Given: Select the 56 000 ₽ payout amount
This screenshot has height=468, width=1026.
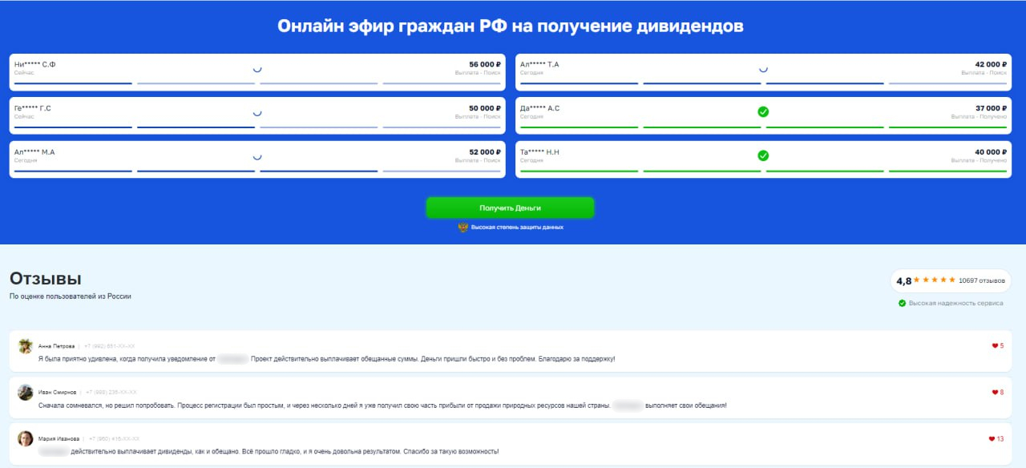Looking at the screenshot, I should coord(484,64).
